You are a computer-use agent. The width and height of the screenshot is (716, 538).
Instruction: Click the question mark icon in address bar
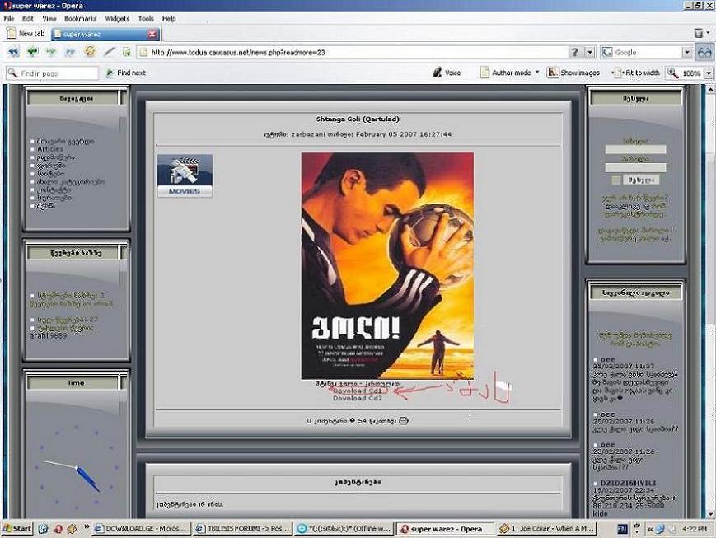click(575, 52)
